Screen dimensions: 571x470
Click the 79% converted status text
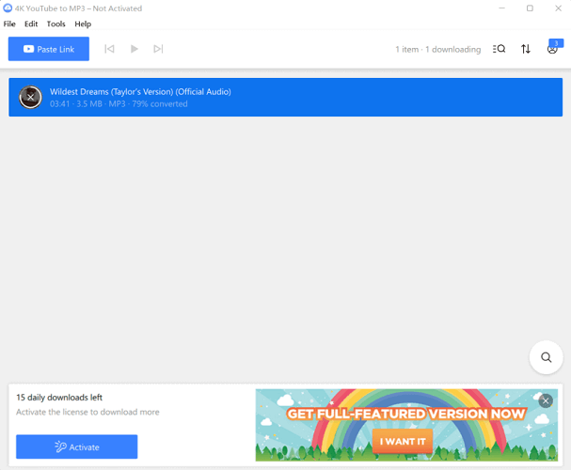pos(160,104)
